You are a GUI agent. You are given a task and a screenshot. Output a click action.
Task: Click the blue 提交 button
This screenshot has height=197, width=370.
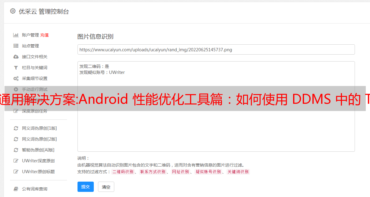(x=86, y=187)
